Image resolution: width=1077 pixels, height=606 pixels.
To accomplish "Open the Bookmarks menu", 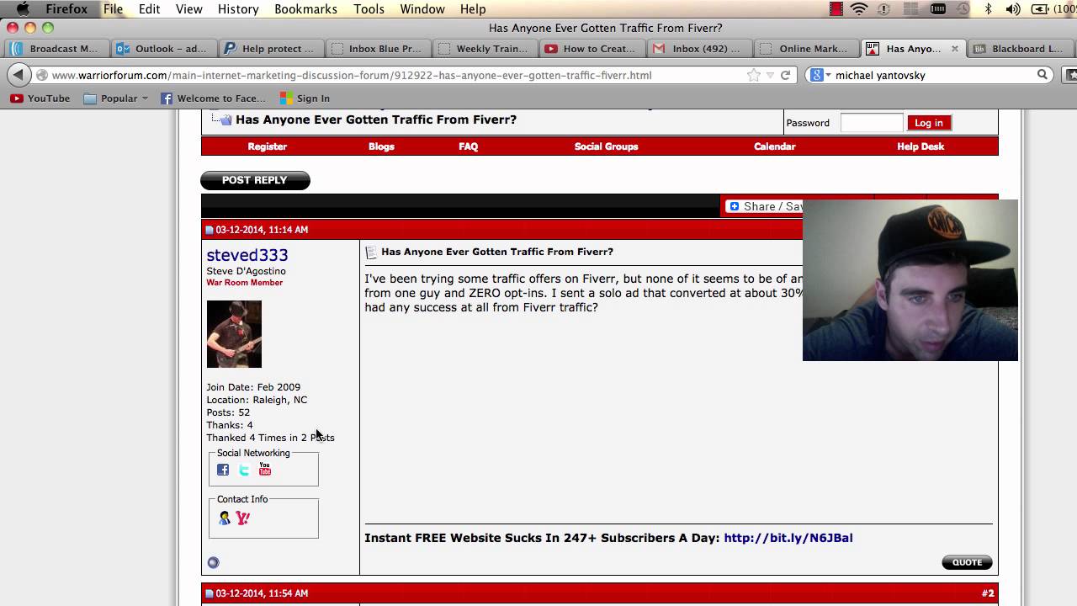I will [x=307, y=9].
